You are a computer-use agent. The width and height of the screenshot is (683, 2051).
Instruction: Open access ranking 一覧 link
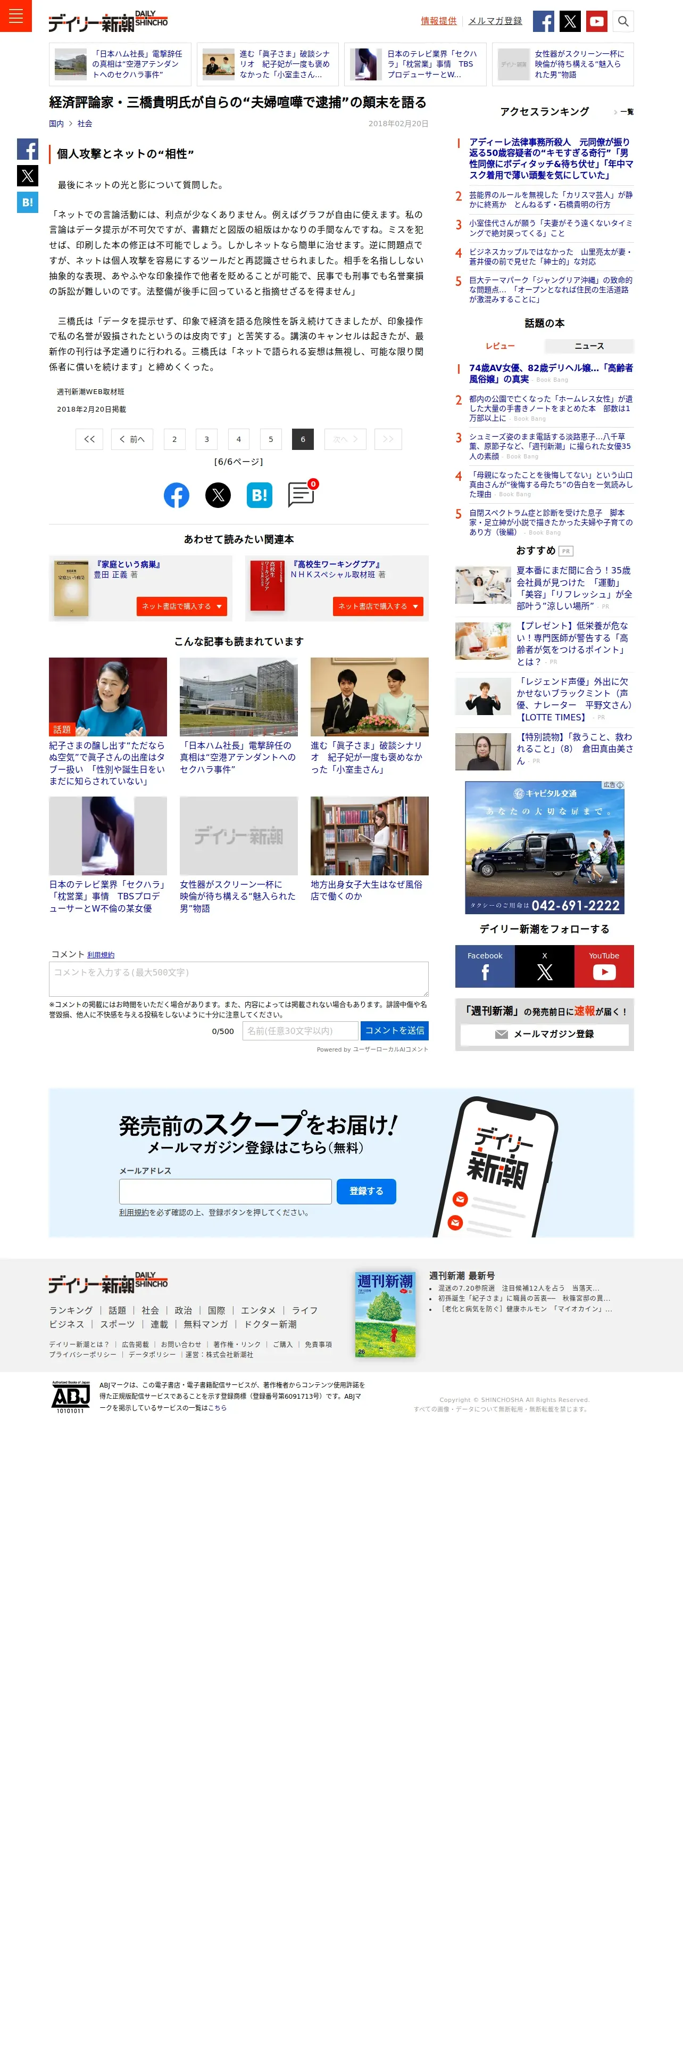pyautogui.click(x=624, y=112)
